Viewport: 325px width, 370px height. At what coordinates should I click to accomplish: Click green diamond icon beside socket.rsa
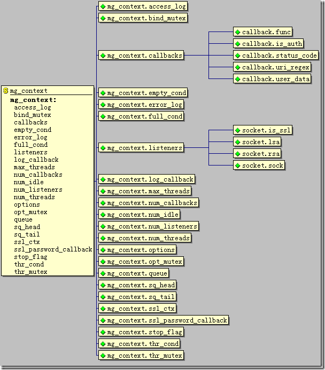[x=238, y=154]
